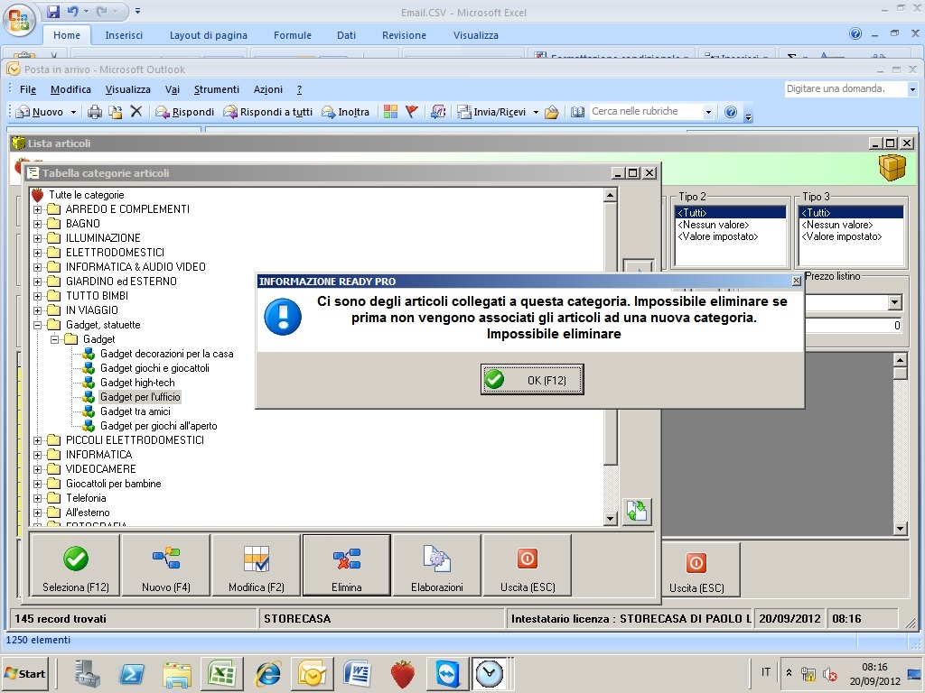Open Outlook File menu

(28, 89)
